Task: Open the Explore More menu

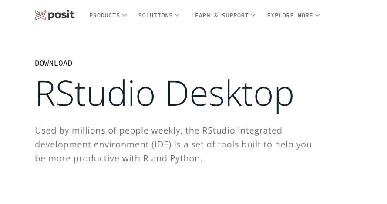Action: coord(290,16)
